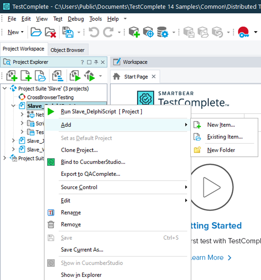The width and height of the screenshot is (261, 280).
Task: Click the grayed box with folder icon
Action: [x=203, y=32]
